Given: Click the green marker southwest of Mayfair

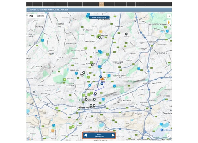Looking at the screenshot, I should (57, 108).
